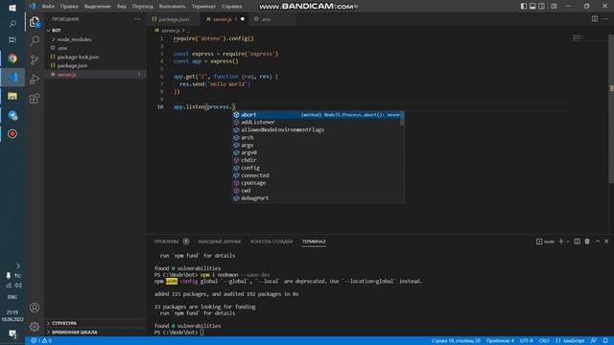
Task: Split the terminal pane
Action: (578, 241)
